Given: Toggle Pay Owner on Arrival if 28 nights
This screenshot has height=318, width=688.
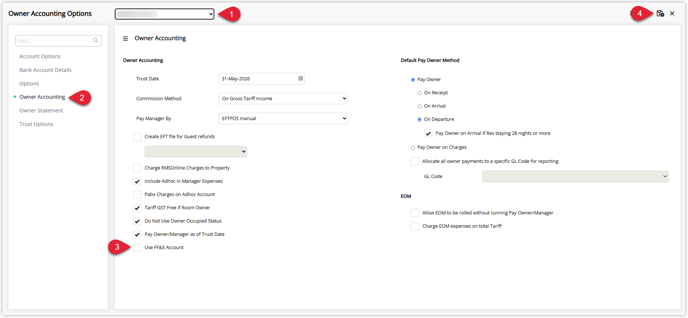Looking at the screenshot, I should tap(428, 133).
